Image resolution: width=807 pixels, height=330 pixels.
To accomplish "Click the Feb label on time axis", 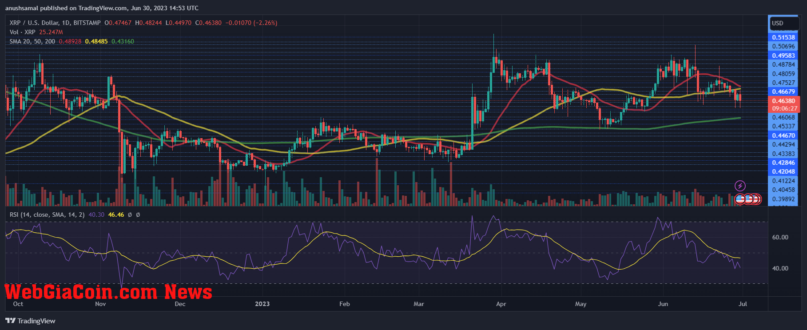I will click(x=345, y=304).
